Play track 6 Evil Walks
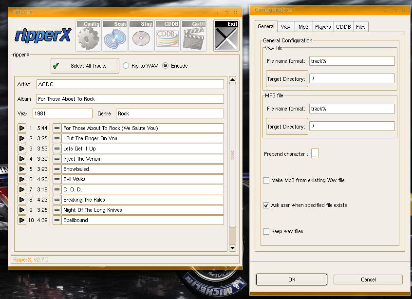The image size is (412, 299). [x=22, y=180]
